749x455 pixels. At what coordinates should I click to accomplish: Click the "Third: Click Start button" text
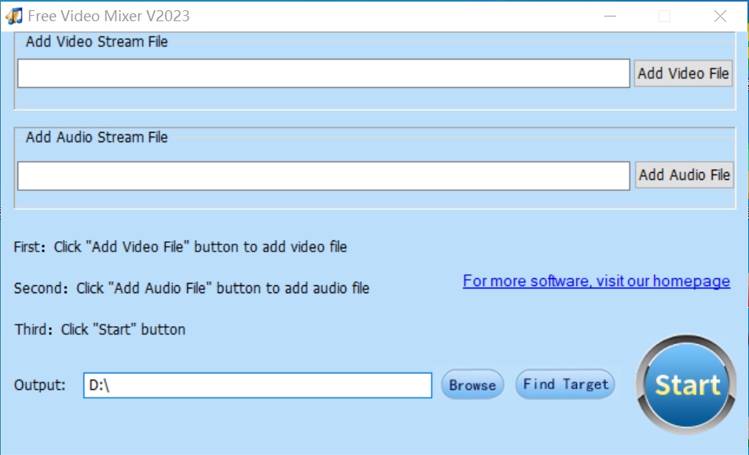coord(100,328)
